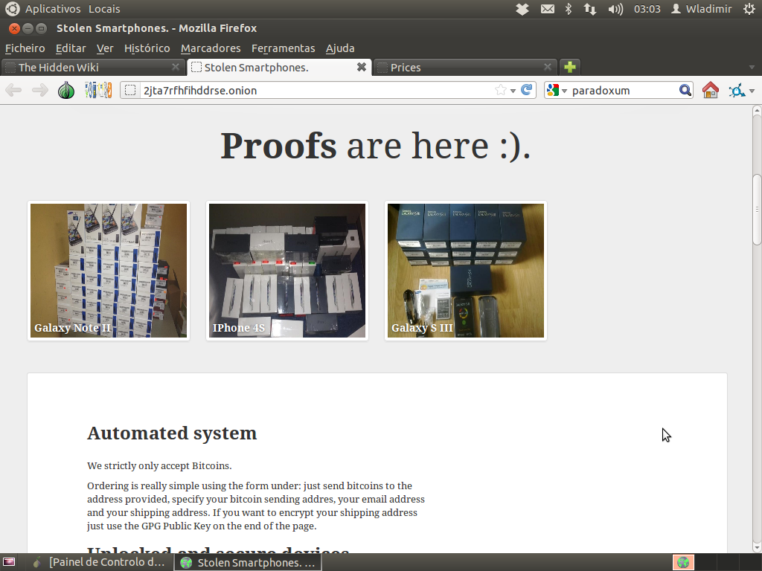The image size is (762, 571).
Task: Open the Galaxy Note II proof thumbnail
Action: tap(109, 271)
